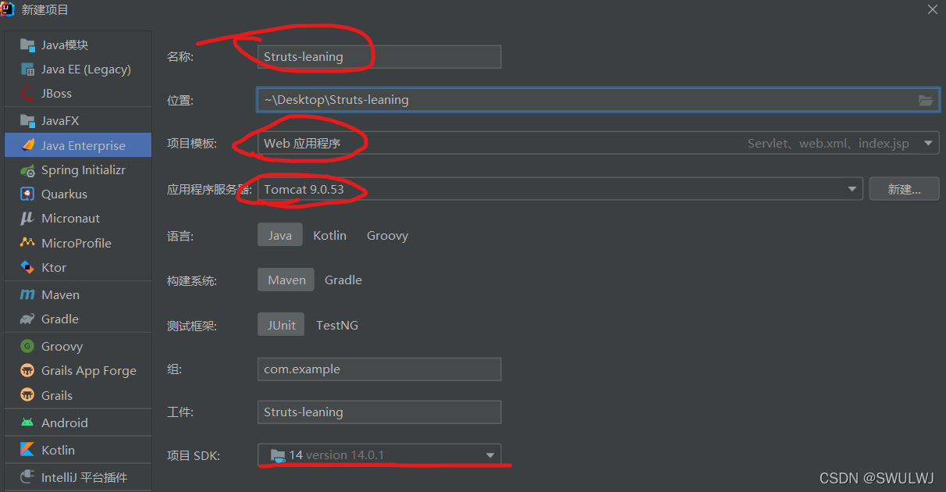Screen dimensions: 946x492
Task: Click Web 应用程序 template value
Action: tap(302, 143)
